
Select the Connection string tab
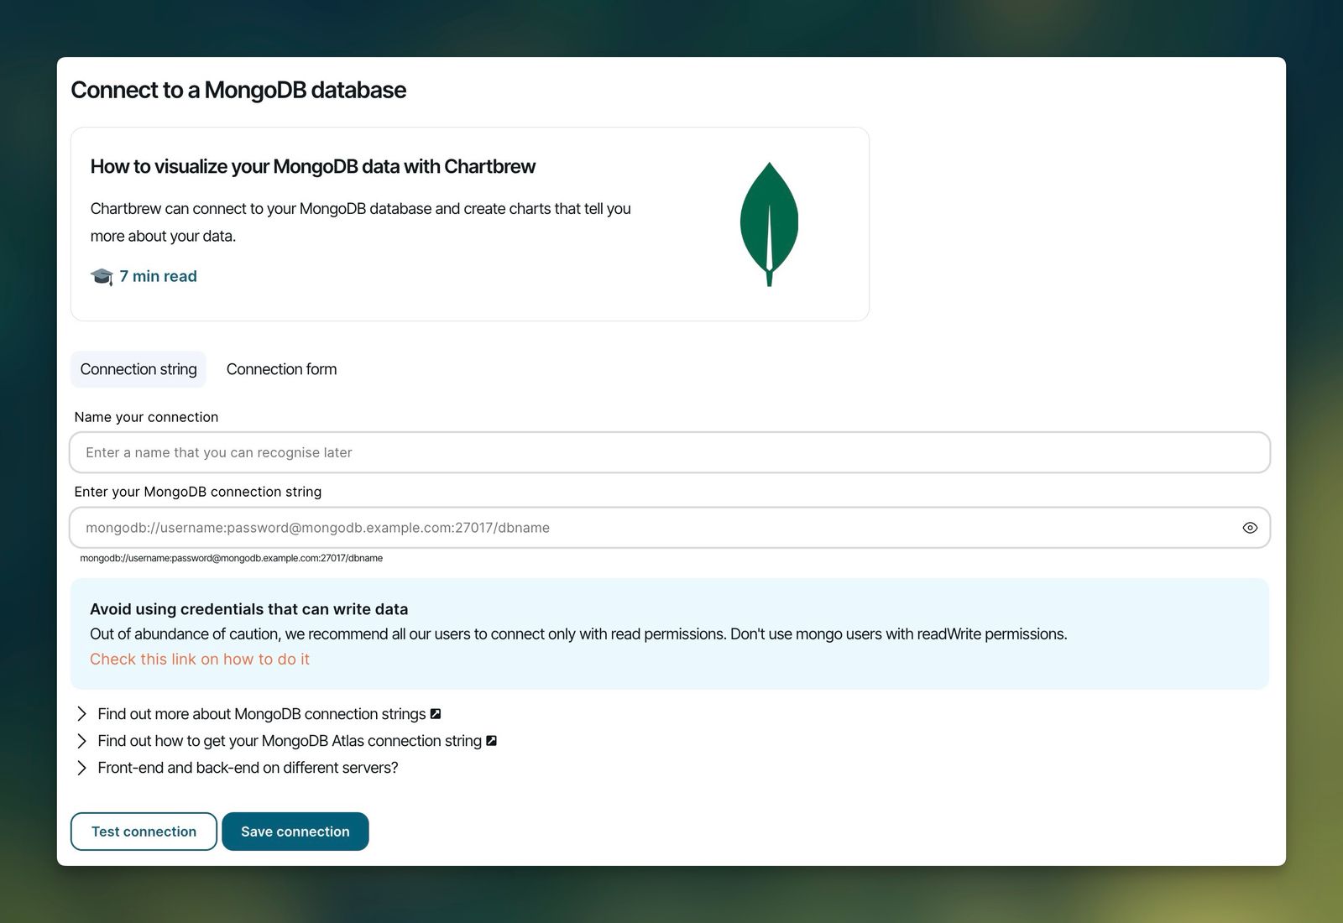(x=138, y=369)
